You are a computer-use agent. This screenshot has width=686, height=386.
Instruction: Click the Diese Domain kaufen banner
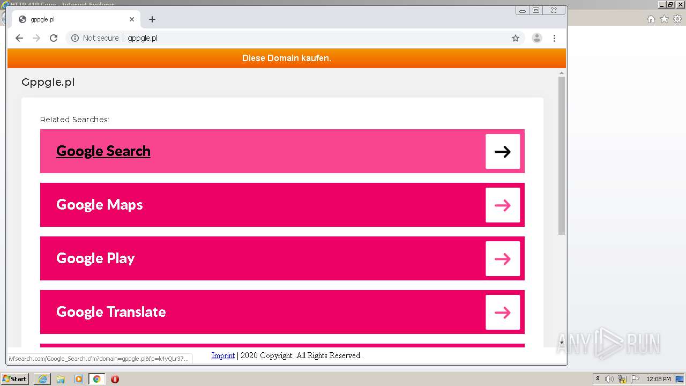287,58
